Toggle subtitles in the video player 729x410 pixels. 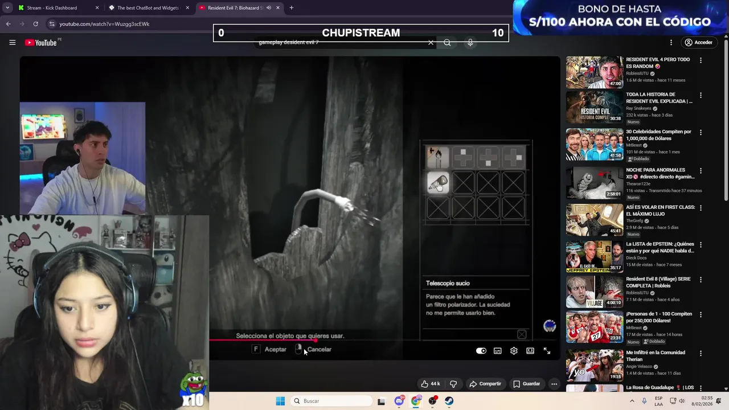[x=497, y=351]
